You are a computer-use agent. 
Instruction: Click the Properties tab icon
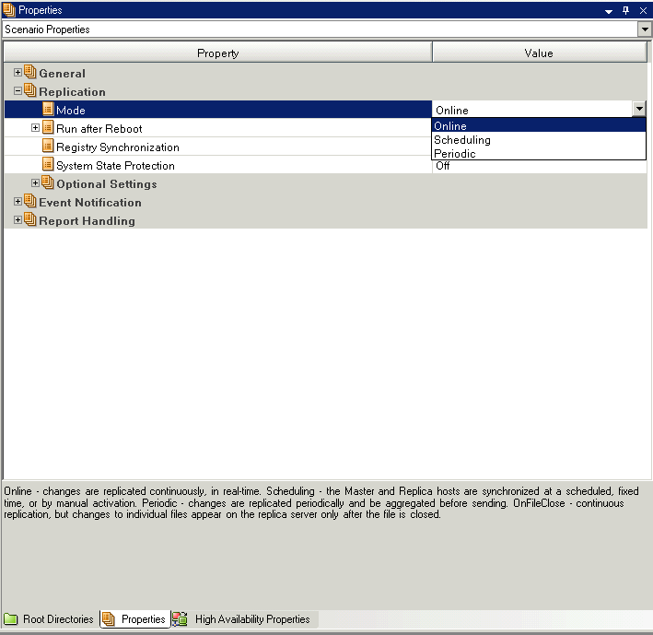point(109,619)
